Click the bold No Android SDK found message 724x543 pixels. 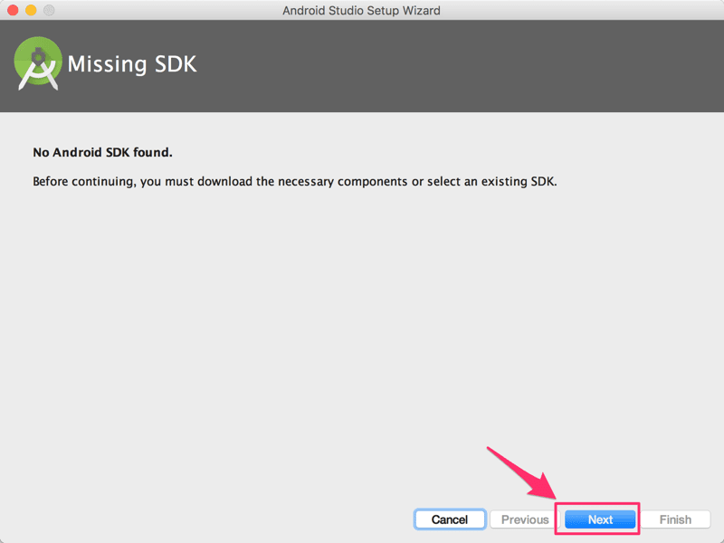click(102, 152)
